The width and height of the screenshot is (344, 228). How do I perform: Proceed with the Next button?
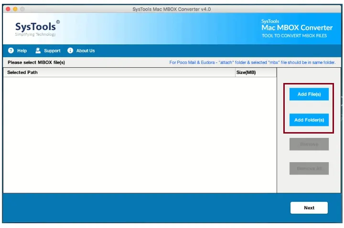[x=309, y=207]
